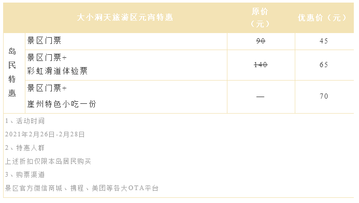Click the discounted price 65
The image size is (359, 203).
click(x=324, y=65)
